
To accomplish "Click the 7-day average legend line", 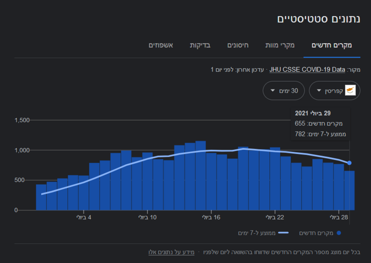I will point(283,233).
